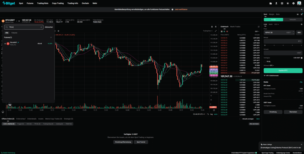The width and height of the screenshot is (304, 154).
Task: Show only bids order book view
Action: (x=224, y=31)
